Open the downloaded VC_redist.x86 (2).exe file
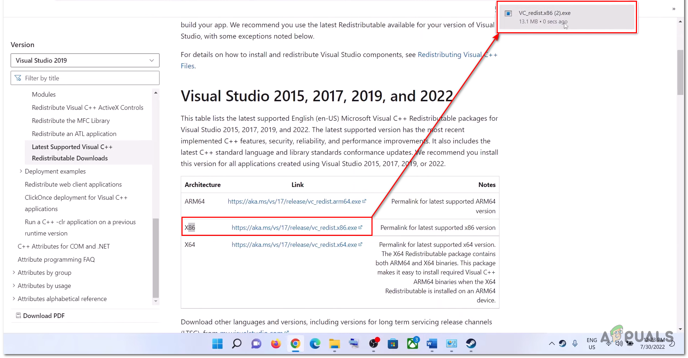This screenshot has width=688, height=358. tap(567, 17)
